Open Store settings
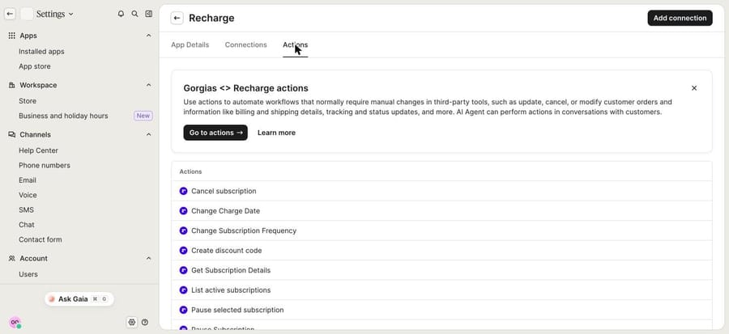This screenshot has height=334, width=729. coord(28,101)
